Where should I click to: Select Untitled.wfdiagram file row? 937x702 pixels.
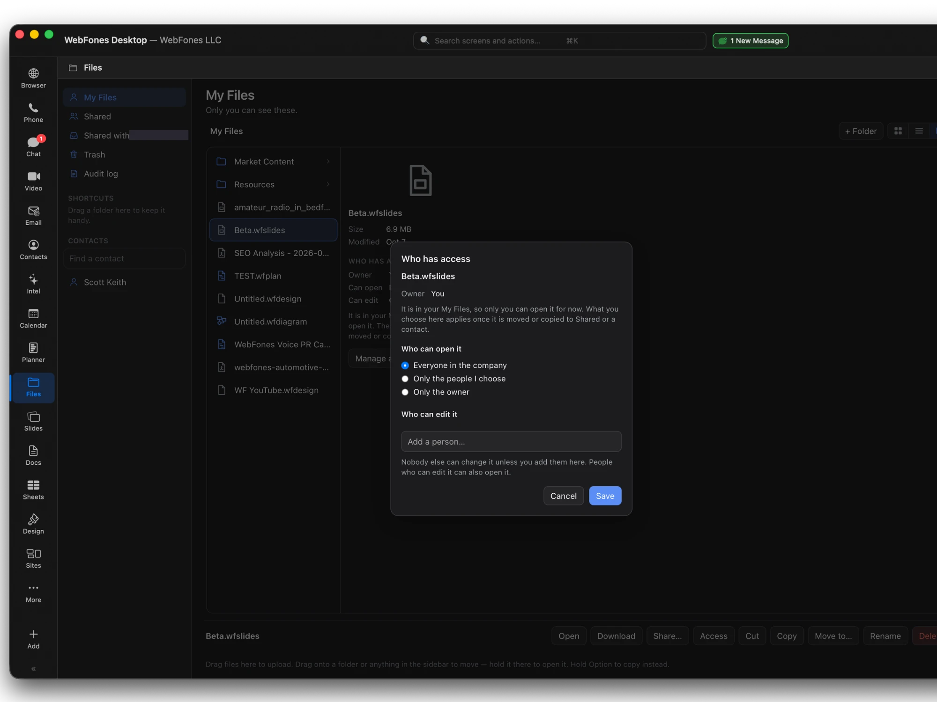pyautogui.click(x=273, y=322)
